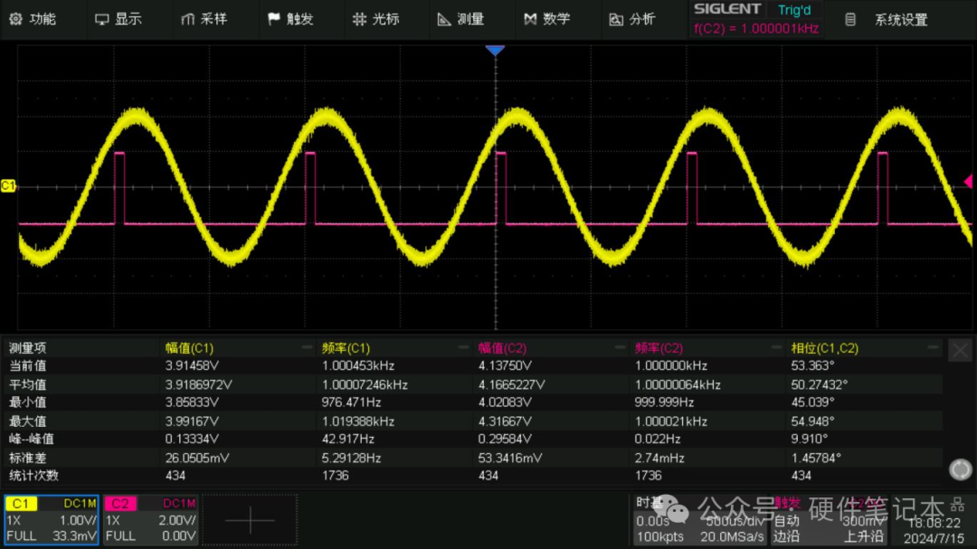The width and height of the screenshot is (977, 549).
Task: Remove 频率(C1) using its dash button
Action: (463, 347)
